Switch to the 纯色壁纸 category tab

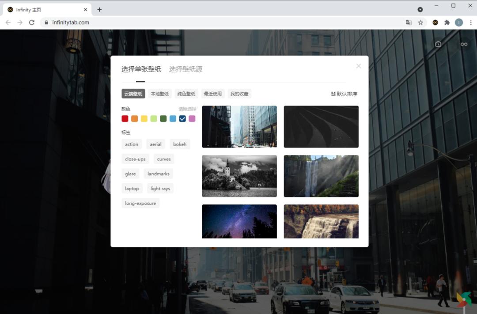coord(186,93)
